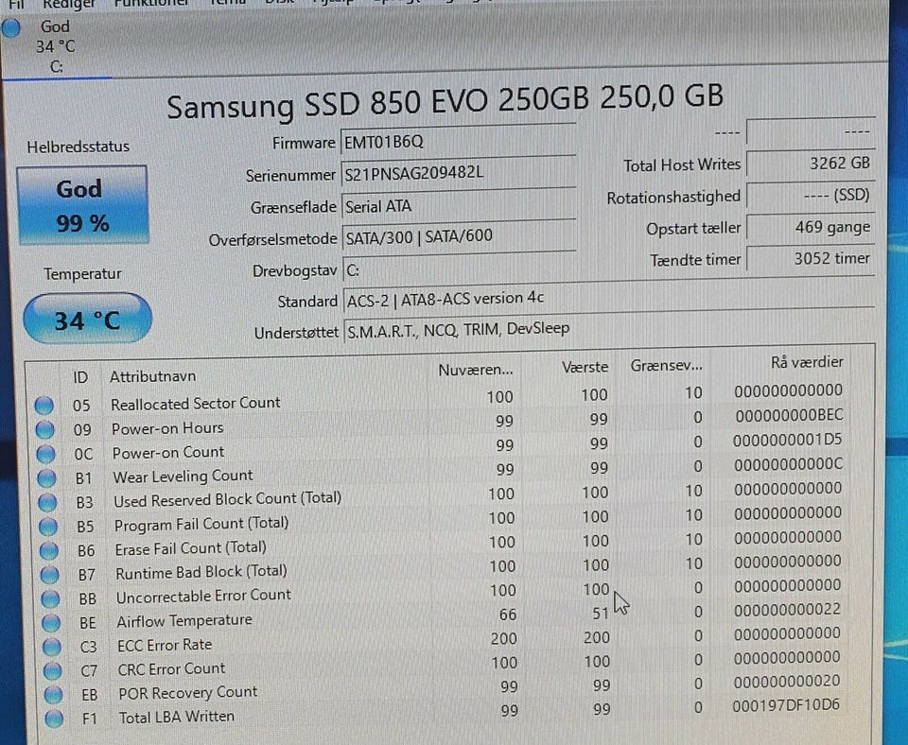Click the God 99 % health status button
This screenshot has width=908, height=745.
pos(82,205)
